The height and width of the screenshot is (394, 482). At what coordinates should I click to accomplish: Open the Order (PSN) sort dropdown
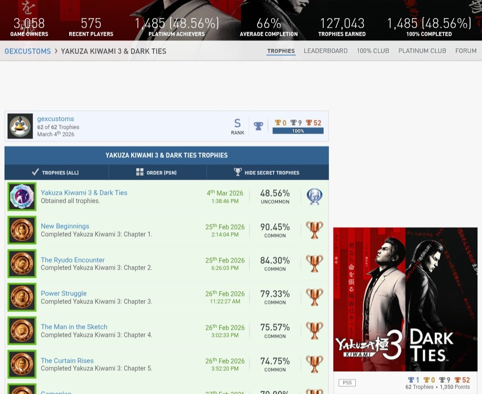(x=158, y=172)
